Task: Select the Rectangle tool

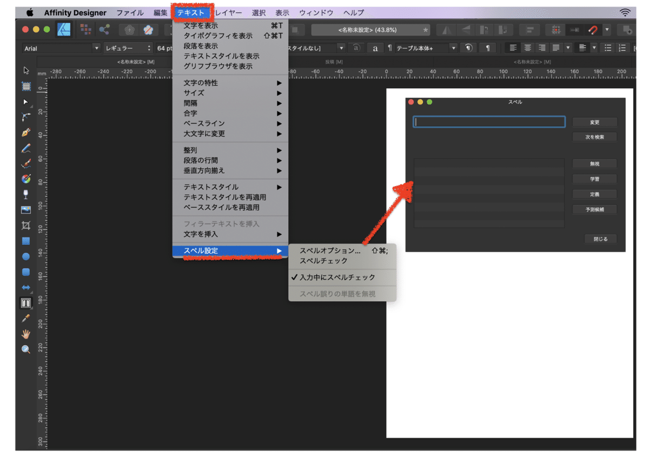Action: 26,241
